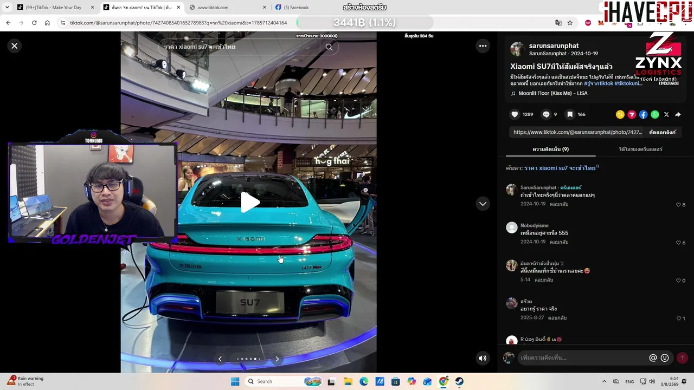This screenshot has height=390, width=694.
Task: Reply to SarunSarunphat's creator comment
Action: tap(559, 204)
